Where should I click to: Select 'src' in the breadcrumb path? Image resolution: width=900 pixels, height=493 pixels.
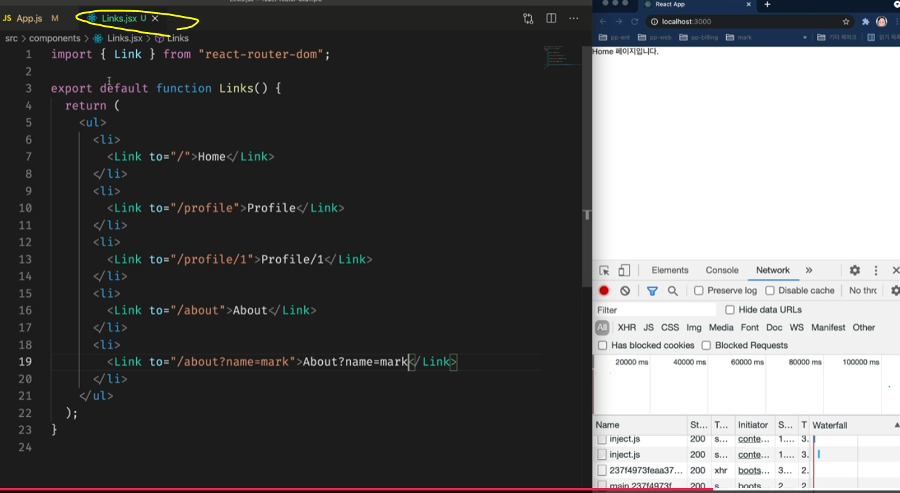coord(12,38)
